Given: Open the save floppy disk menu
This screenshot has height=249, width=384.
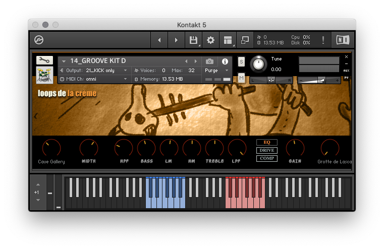Looking at the screenshot, I should pyautogui.click(x=193, y=40).
